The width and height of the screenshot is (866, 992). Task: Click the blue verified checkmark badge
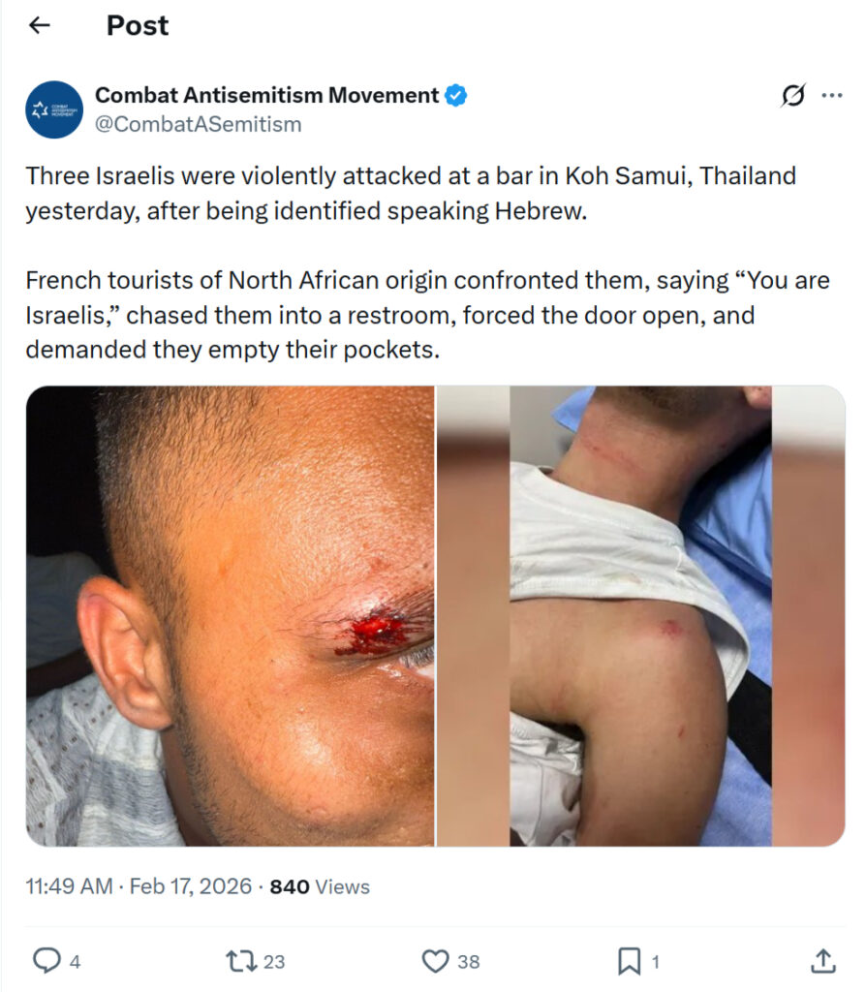coord(455,95)
